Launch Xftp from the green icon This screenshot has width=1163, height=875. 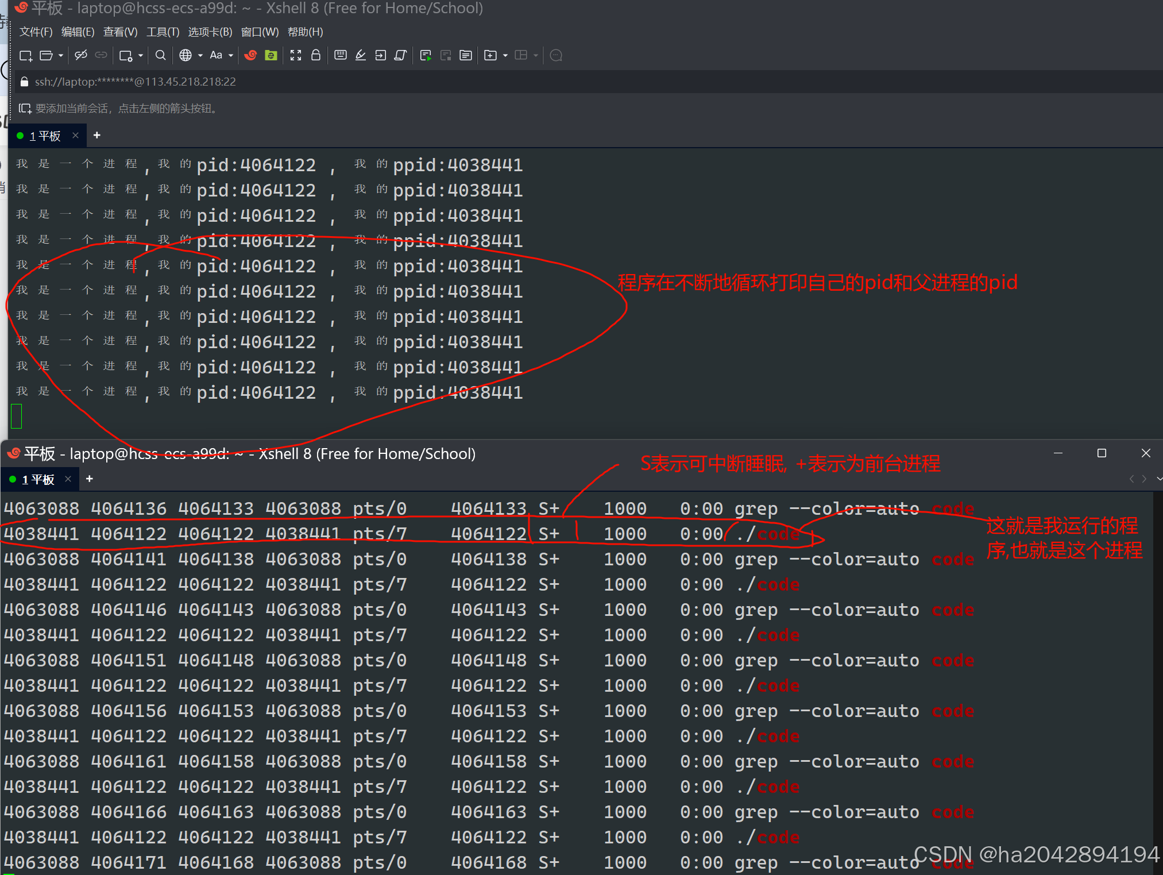(271, 55)
